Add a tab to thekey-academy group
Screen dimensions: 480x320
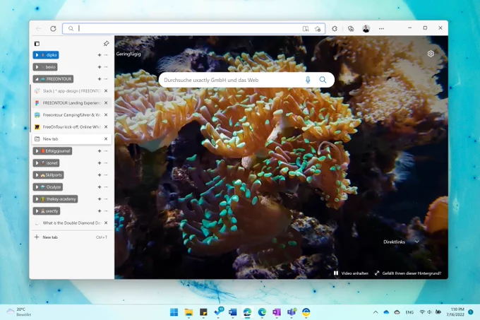click(100, 199)
